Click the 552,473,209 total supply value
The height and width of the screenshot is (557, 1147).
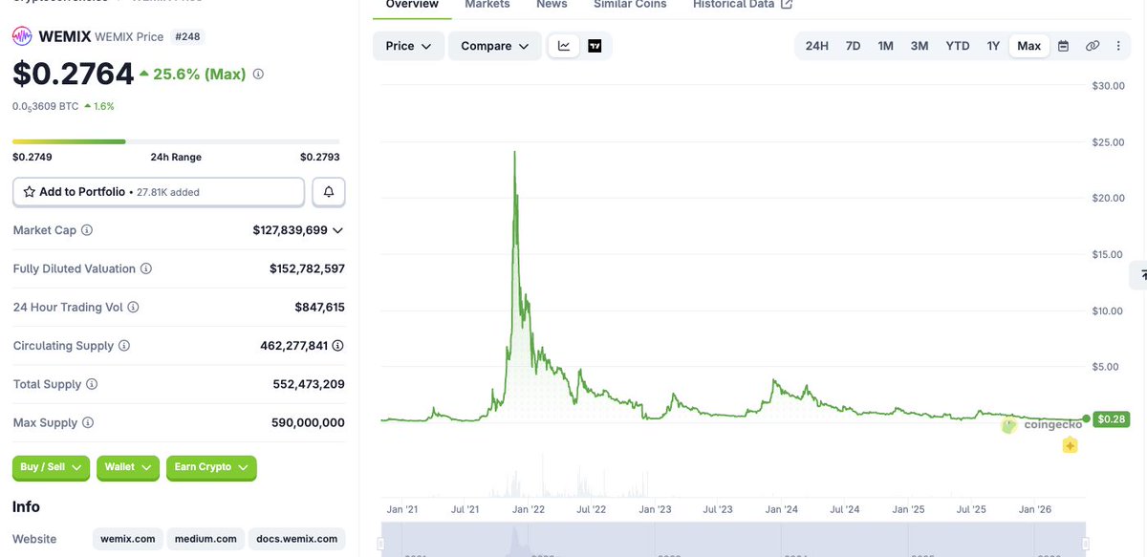[309, 384]
